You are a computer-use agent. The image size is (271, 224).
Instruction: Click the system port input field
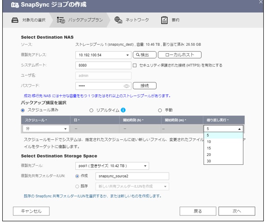point(102,65)
